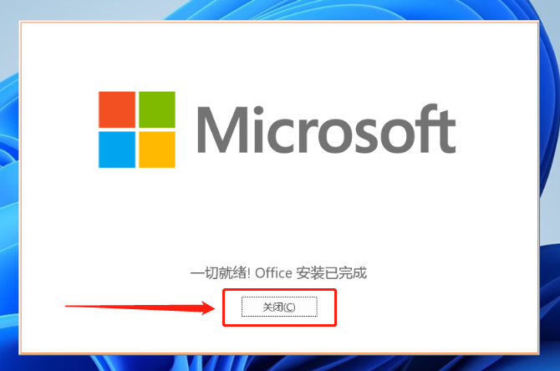Click the word Office in completion message
Viewport: 560px width, 371px height.
pos(273,273)
